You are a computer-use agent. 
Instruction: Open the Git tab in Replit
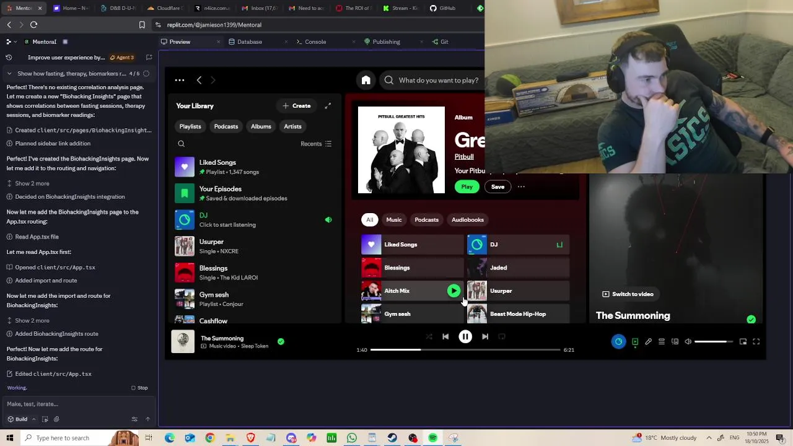pyautogui.click(x=440, y=42)
